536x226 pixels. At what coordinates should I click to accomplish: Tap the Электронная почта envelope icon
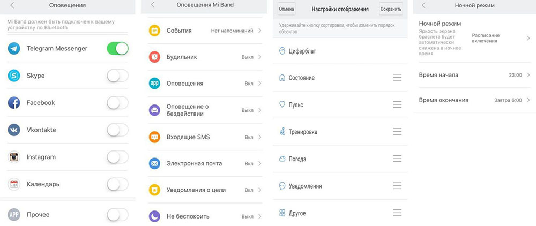(154, 163)
